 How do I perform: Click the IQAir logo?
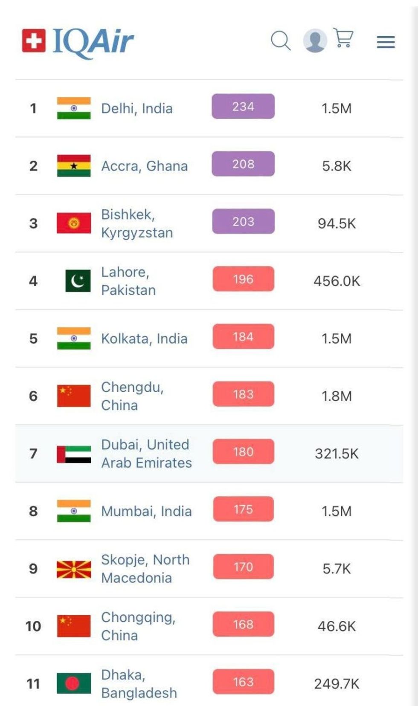(x=78, y=42)
